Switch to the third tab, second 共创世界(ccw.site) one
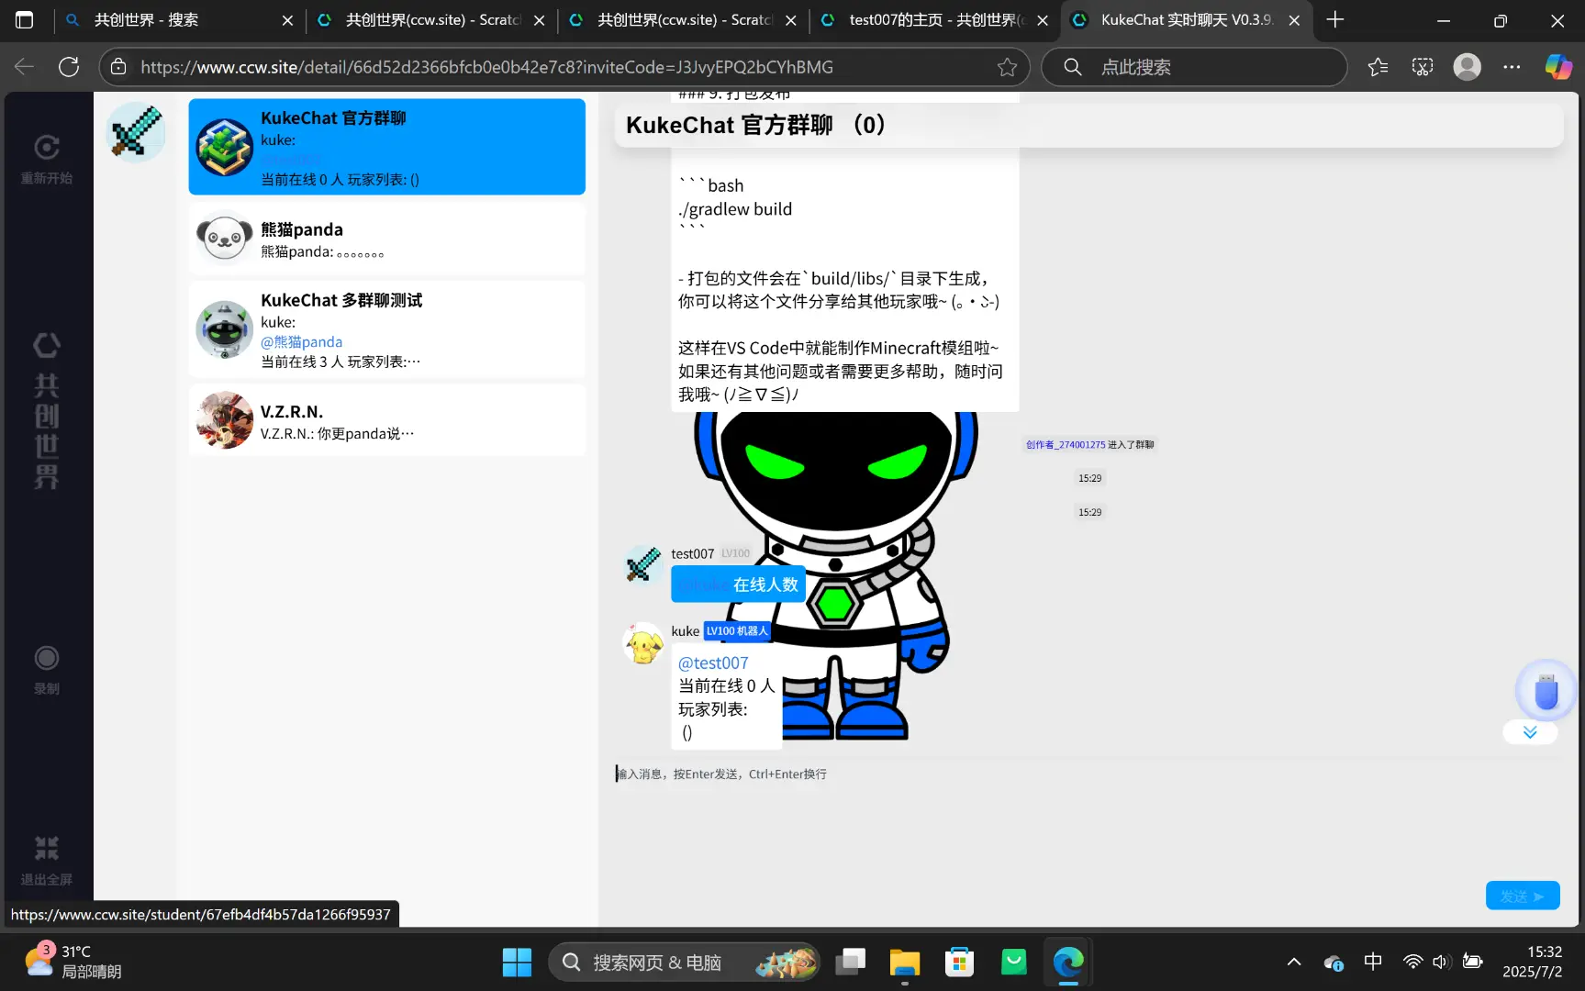This screenshot has height=991, width=1585. pos(681,20)
